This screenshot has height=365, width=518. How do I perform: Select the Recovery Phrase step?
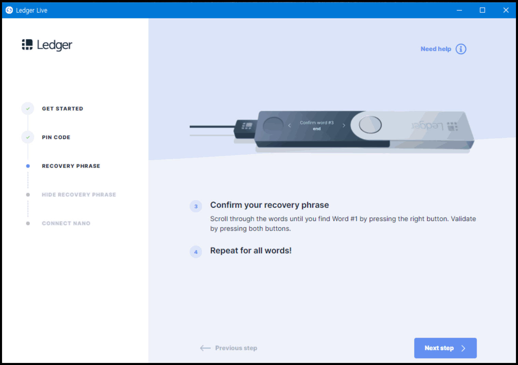(71, 166)
